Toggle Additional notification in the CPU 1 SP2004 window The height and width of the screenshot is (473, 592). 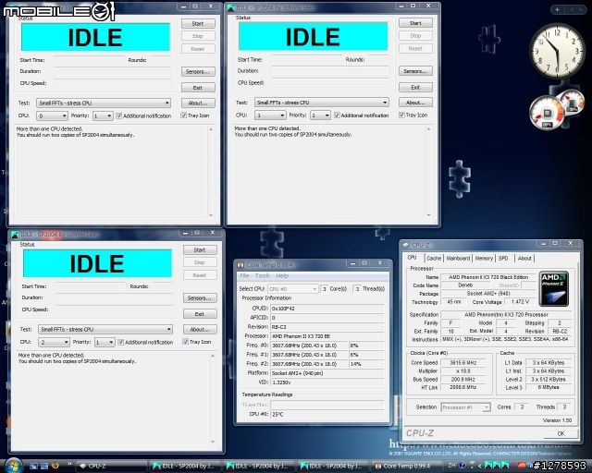point(362,115)
